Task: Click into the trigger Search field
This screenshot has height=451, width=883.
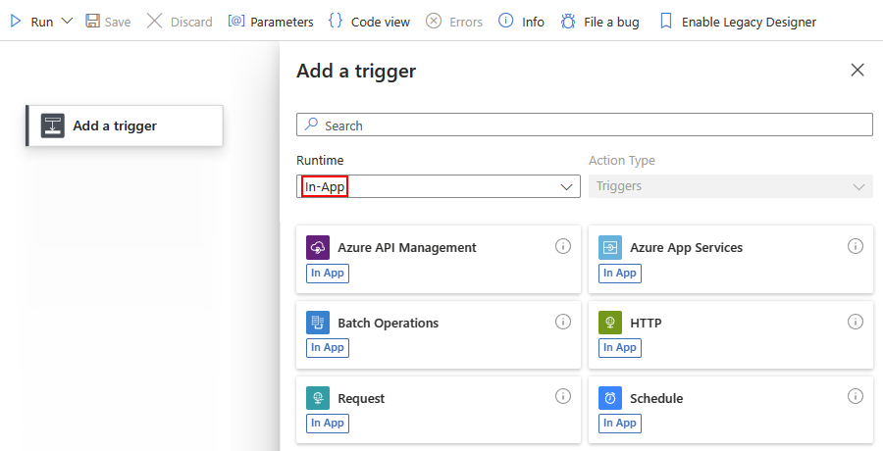Action: pyautogui.click(x=585, y=125)
